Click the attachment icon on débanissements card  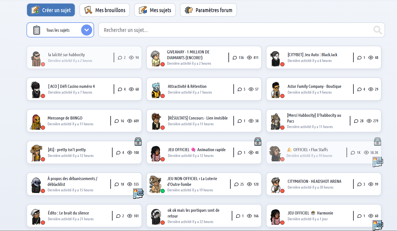click(138, 194)
